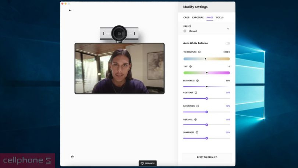
Task: Click the Vibrance slider handle
Action: (207, 125)
